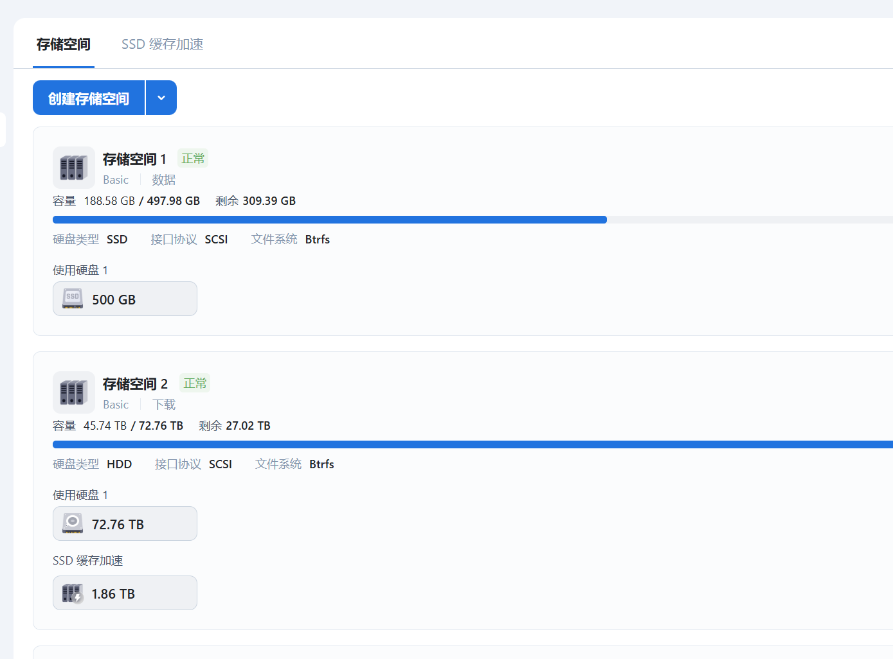Click storage pool 2 capacity usage bar

tap(450, 444)
